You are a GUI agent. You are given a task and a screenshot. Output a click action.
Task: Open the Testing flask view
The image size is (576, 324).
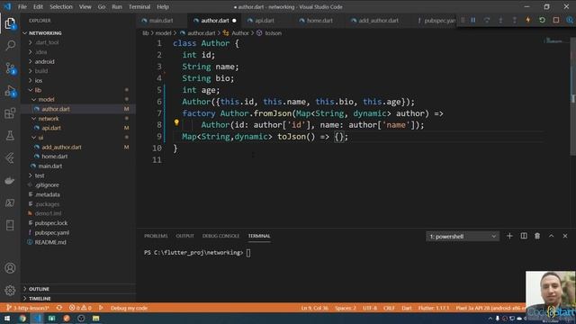(10, 136)
